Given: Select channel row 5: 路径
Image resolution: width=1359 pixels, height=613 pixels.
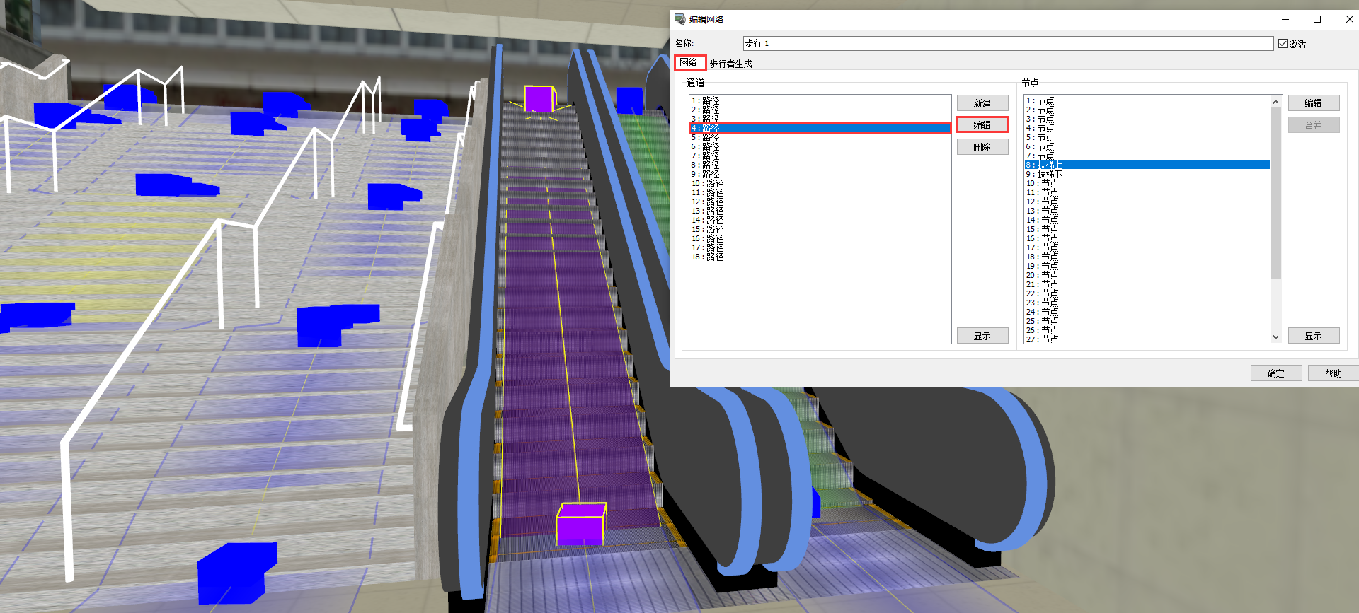Looking at the screenshot, I should (820, 137).
